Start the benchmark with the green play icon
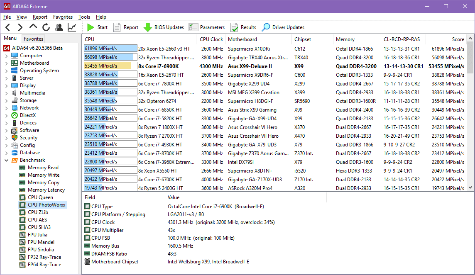 coord(90,27)
